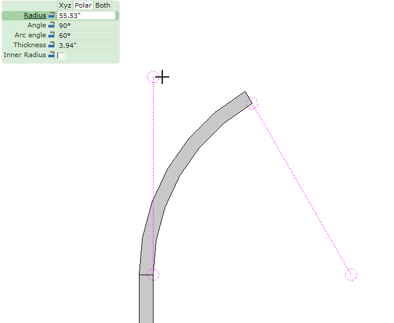Click the Arc angle label
Image resolution: width=394 pixels, height=323 pixels.
tap(30, 35)
